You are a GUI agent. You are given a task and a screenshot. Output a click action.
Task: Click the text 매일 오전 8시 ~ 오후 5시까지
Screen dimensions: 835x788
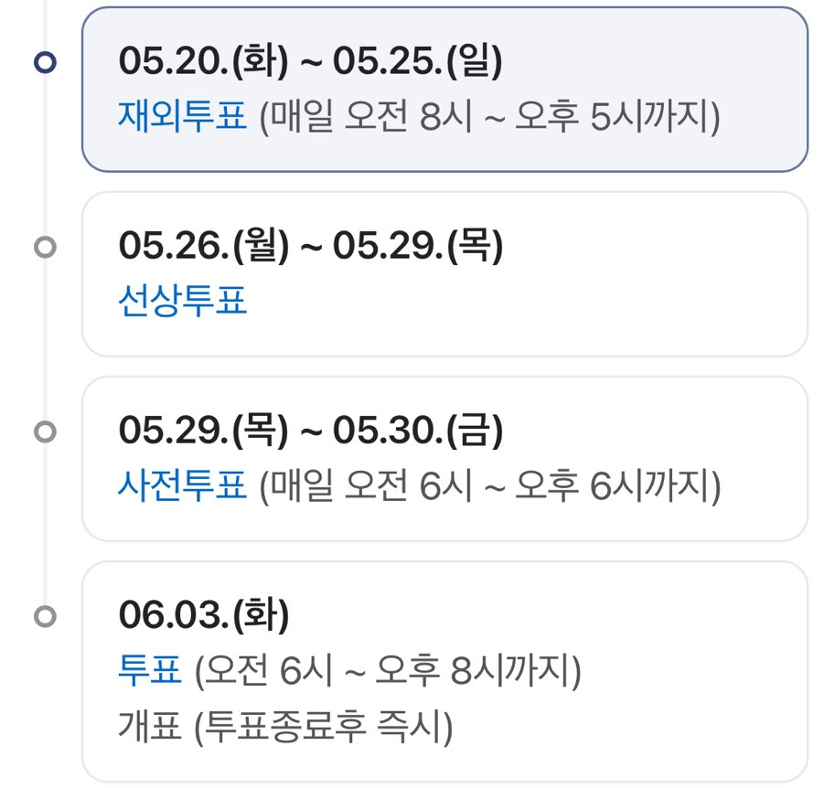click(x=489, y=116)
